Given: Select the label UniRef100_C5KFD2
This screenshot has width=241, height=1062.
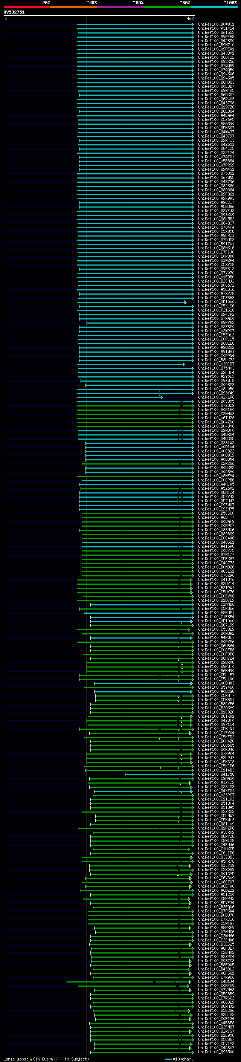Looking at the screenshot, I should coord(216,737).
